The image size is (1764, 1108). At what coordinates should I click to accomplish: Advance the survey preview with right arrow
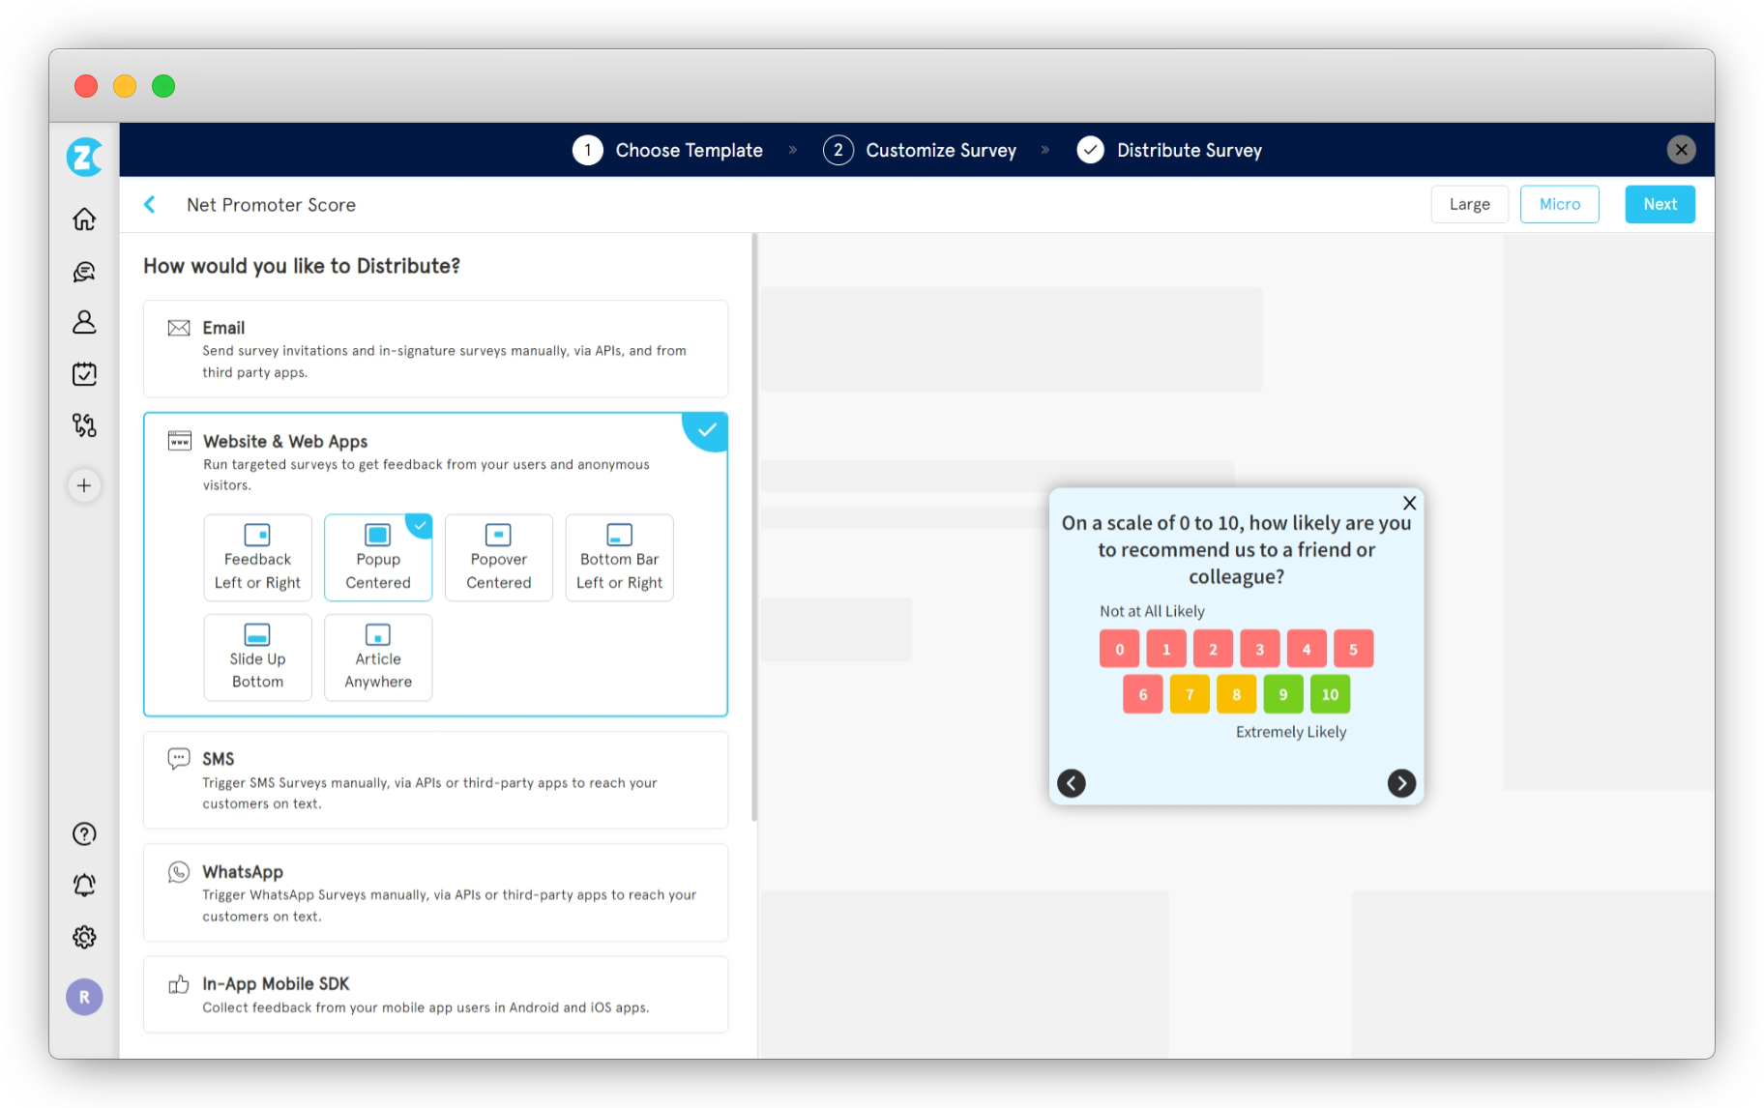(1401, 783)
